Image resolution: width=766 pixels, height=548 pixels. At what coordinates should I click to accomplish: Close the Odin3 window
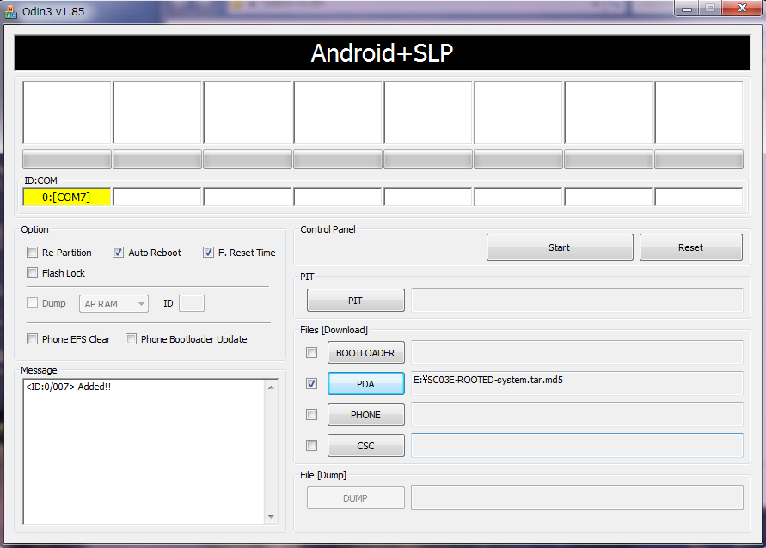coord(742,9)
